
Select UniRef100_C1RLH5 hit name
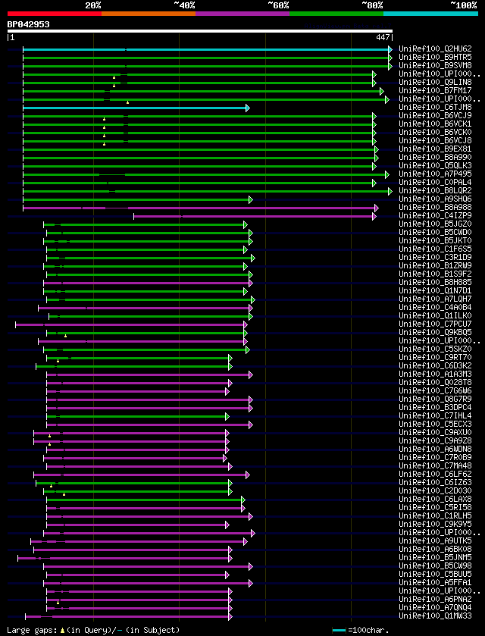(435, 516)
